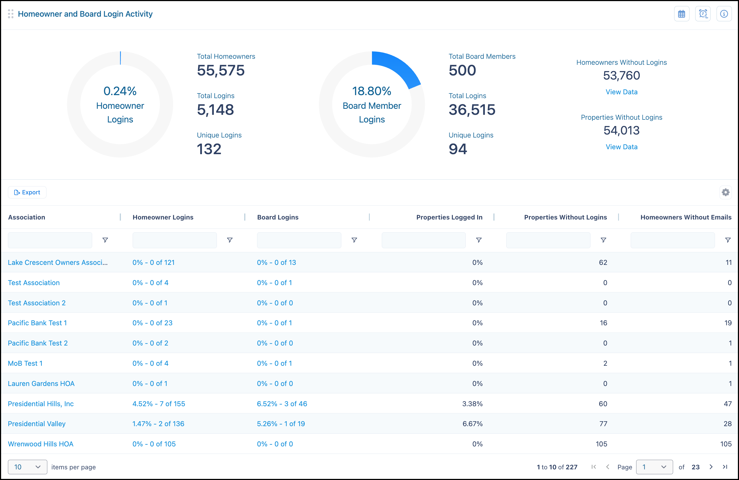Image resolution: width=739 pixels, height=480 pixels.
Task: Click the drag handle beside widget title
Action: point(11,14)
